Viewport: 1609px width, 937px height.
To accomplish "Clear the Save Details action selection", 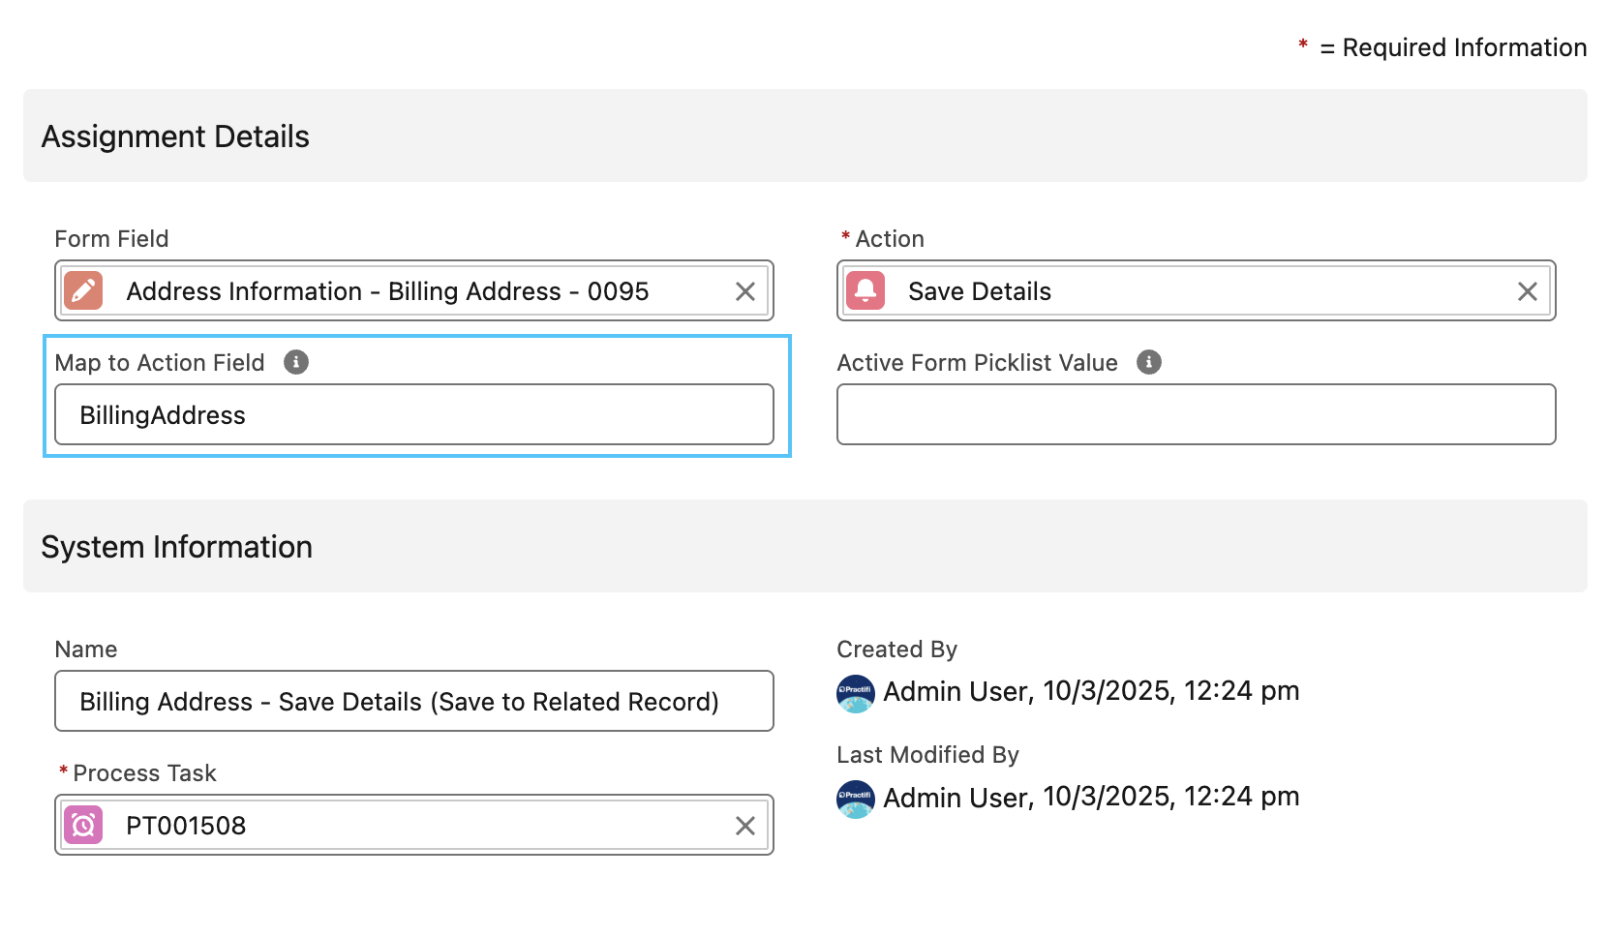I will 1527,291.
